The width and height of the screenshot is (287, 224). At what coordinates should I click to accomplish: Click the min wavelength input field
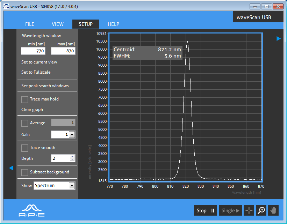pos(33,51)
